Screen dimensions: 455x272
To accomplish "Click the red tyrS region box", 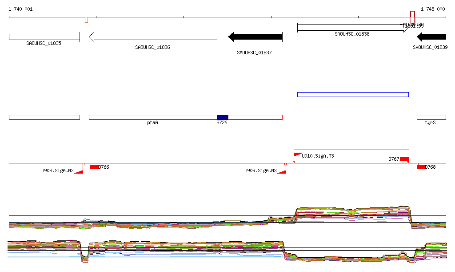I will tap(431, 118).
